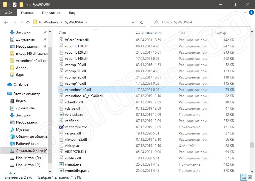Open the Главная ribbon tab
The height and width of the screenshot is (181, 255).
pos(27,13)
